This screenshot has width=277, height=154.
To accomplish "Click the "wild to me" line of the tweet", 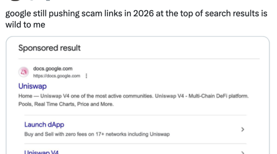I will pos(25,25).
